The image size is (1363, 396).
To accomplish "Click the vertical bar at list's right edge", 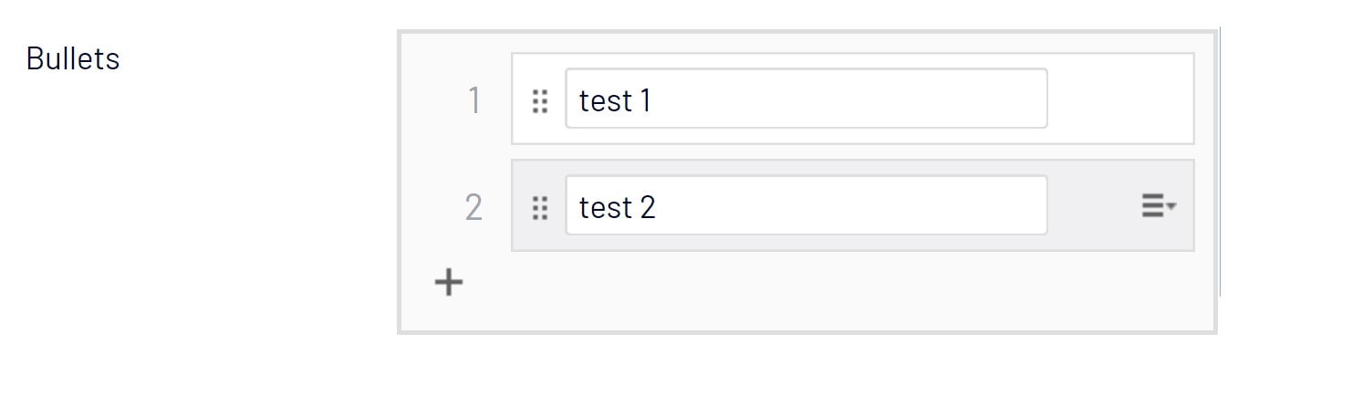I will 1220,162.
